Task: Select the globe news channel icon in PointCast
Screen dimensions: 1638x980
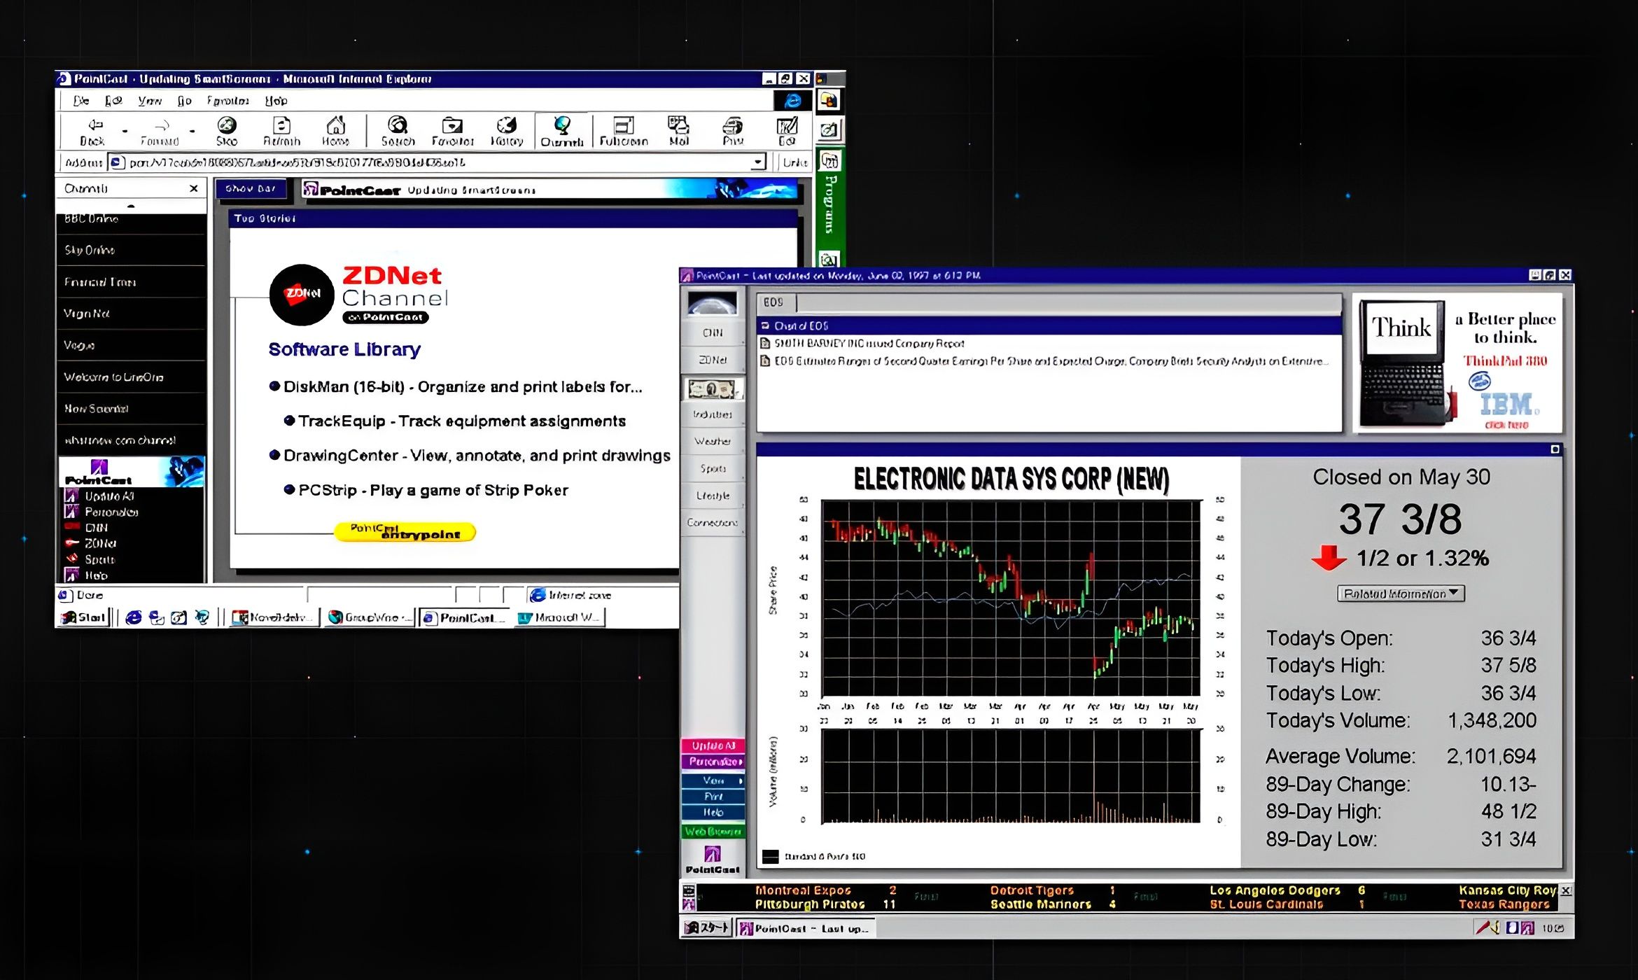Action: tap(712, 304)
